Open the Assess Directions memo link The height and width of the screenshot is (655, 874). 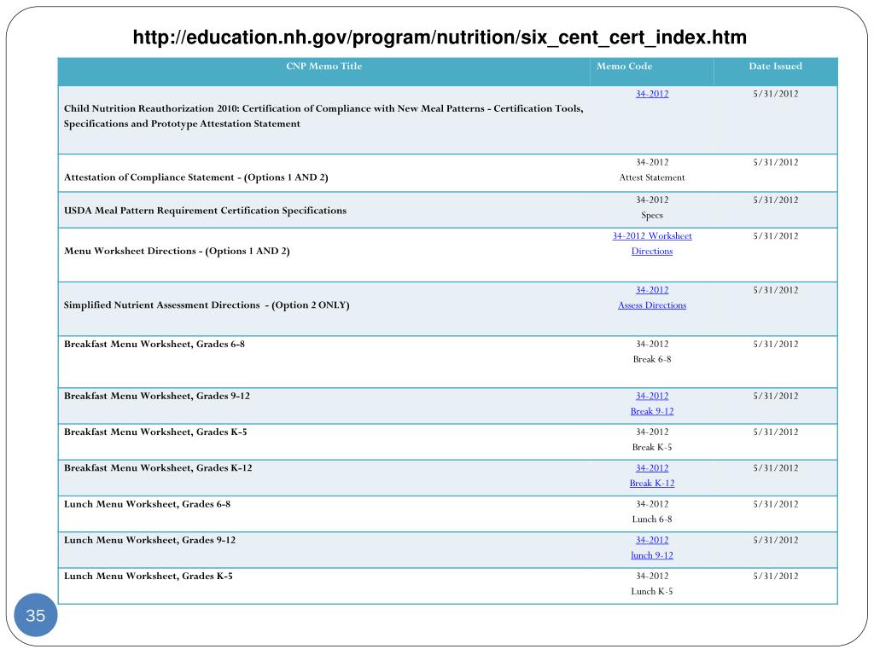pos(651,305)
